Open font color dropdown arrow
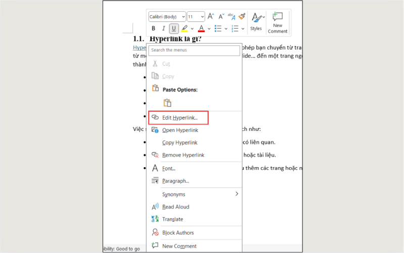Image resolution: width=404 pixels, height=253 pixels. coord(209,29)
